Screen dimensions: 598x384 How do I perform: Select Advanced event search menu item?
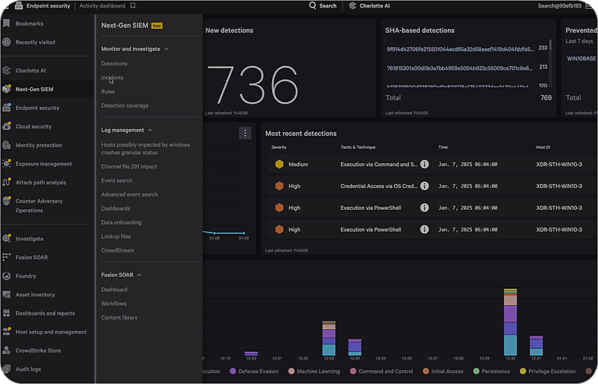pyautogui.click(x=130, y=195)
